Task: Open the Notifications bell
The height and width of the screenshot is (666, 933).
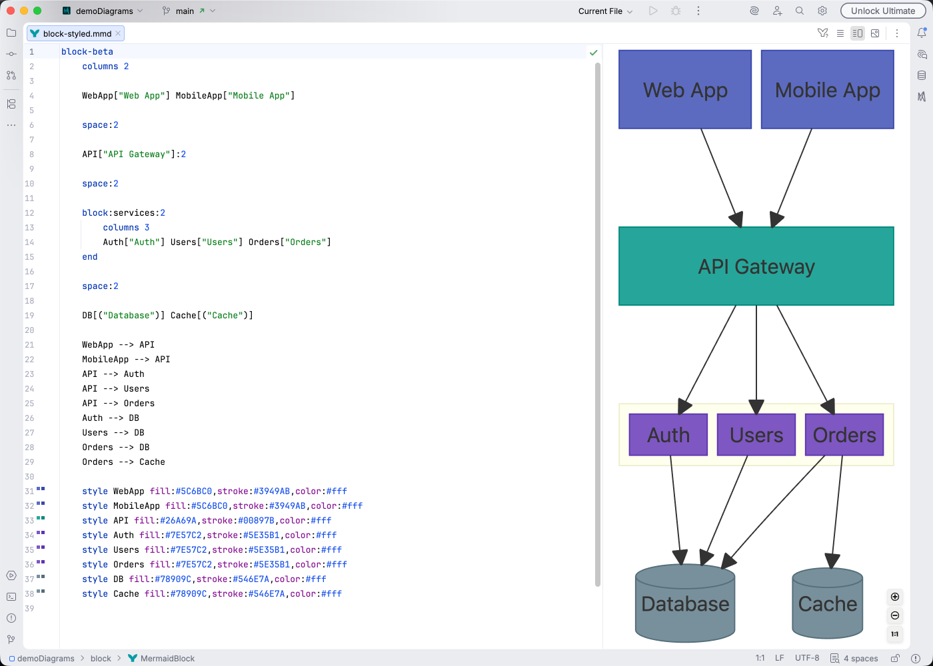Action: coord(922,32)
